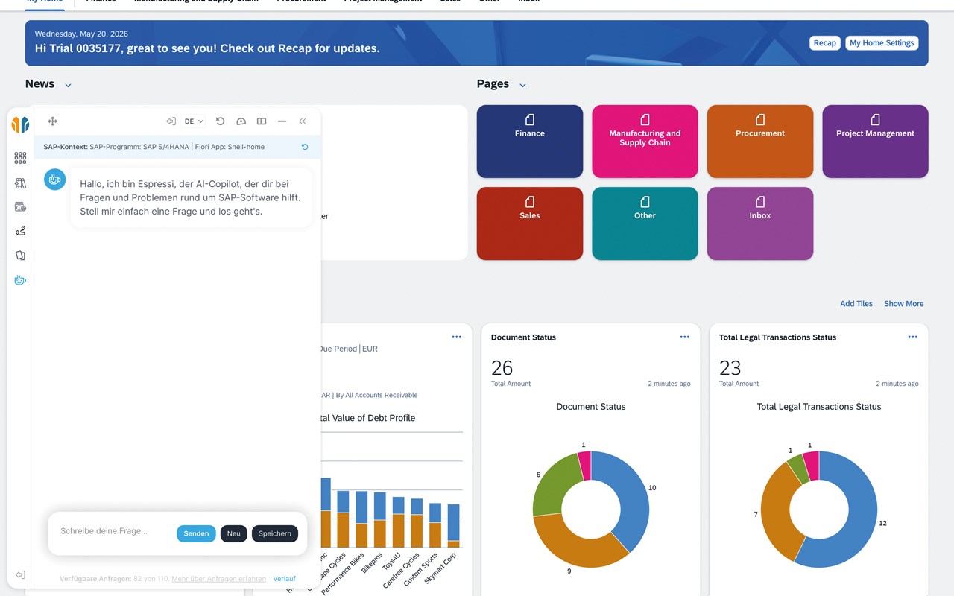This screenshot has width=954, height=596.
Task: Click the Senden button
Action: [x=196, y=533]
